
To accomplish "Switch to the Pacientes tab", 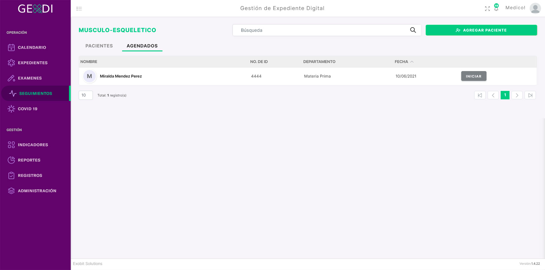I will [99, 46].
